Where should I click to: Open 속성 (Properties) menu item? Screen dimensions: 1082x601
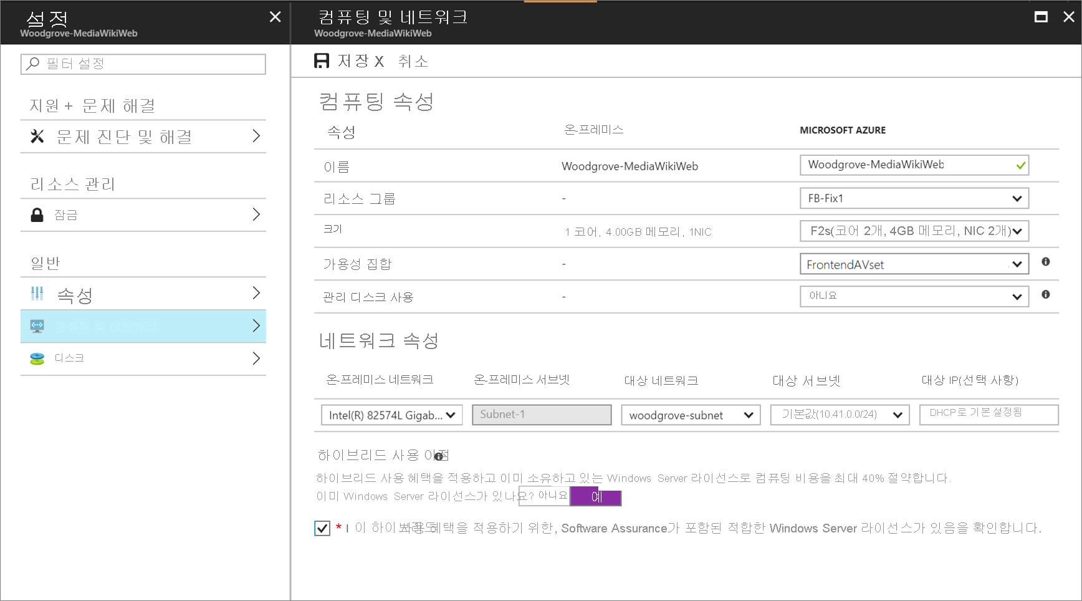coord(143,293)
